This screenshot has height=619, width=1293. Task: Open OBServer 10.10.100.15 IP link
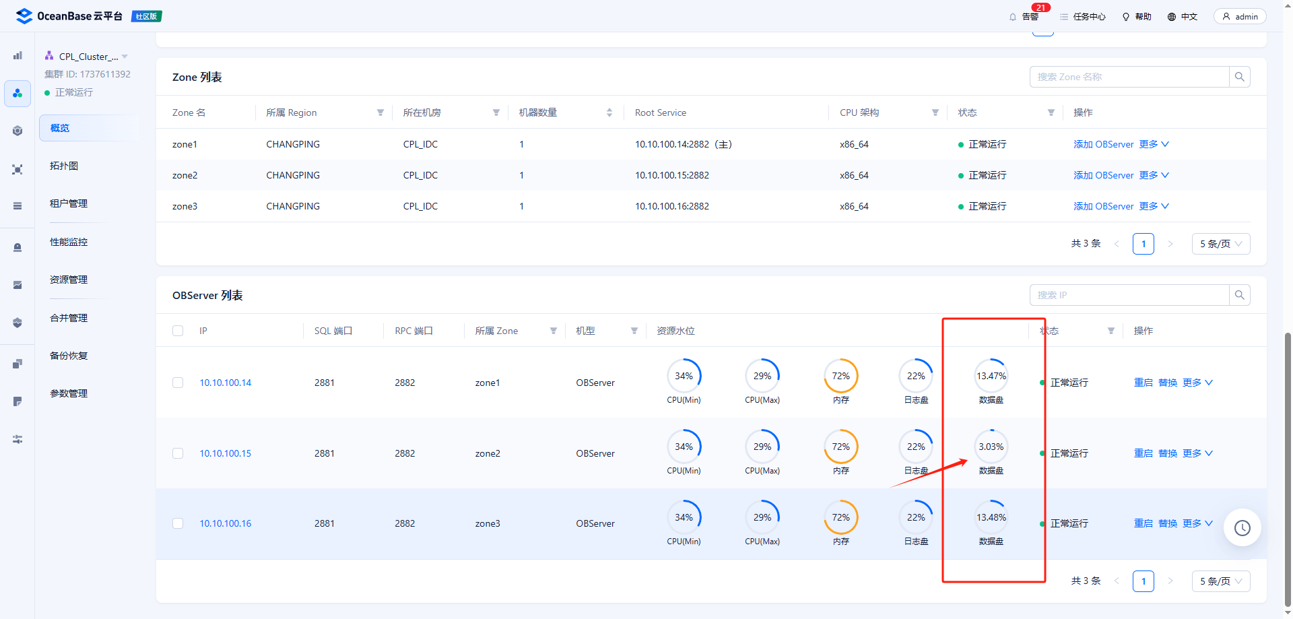click(x=226, y=453)
